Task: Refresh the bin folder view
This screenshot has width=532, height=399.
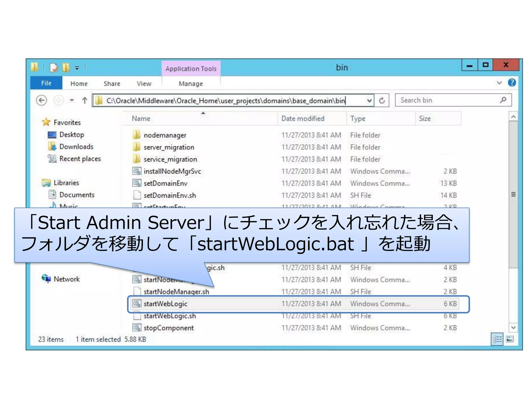Action: tap(382, 101)
